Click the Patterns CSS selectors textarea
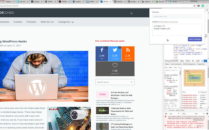 177,30
